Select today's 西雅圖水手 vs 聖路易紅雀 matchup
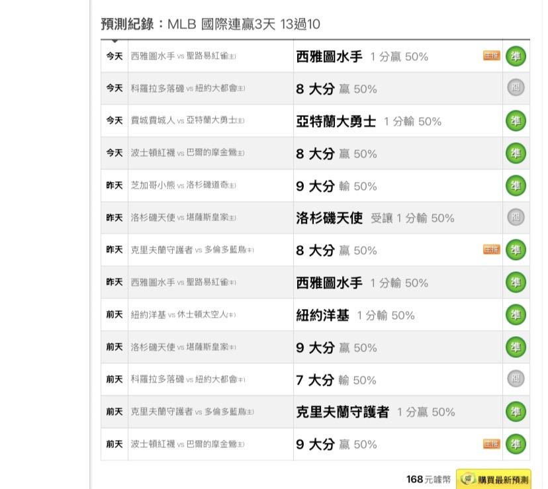548x489 pixels. [183, 56]
